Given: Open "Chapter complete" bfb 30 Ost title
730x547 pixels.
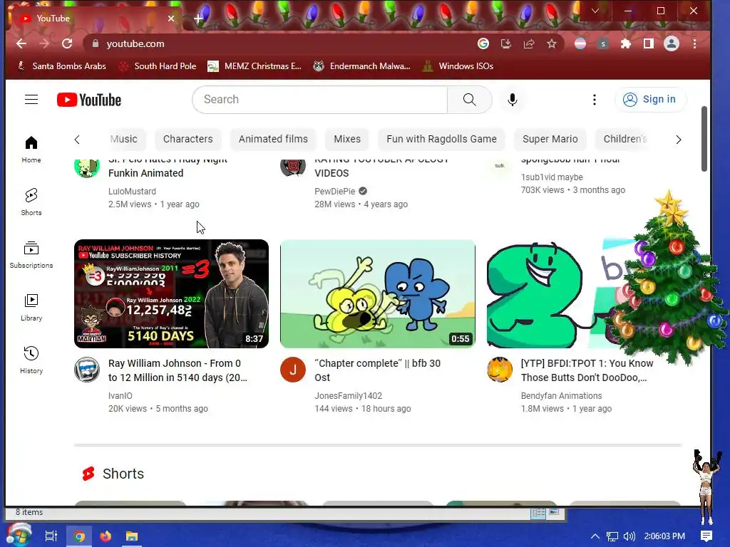Looking at the screenshot, I should [378, 370].
